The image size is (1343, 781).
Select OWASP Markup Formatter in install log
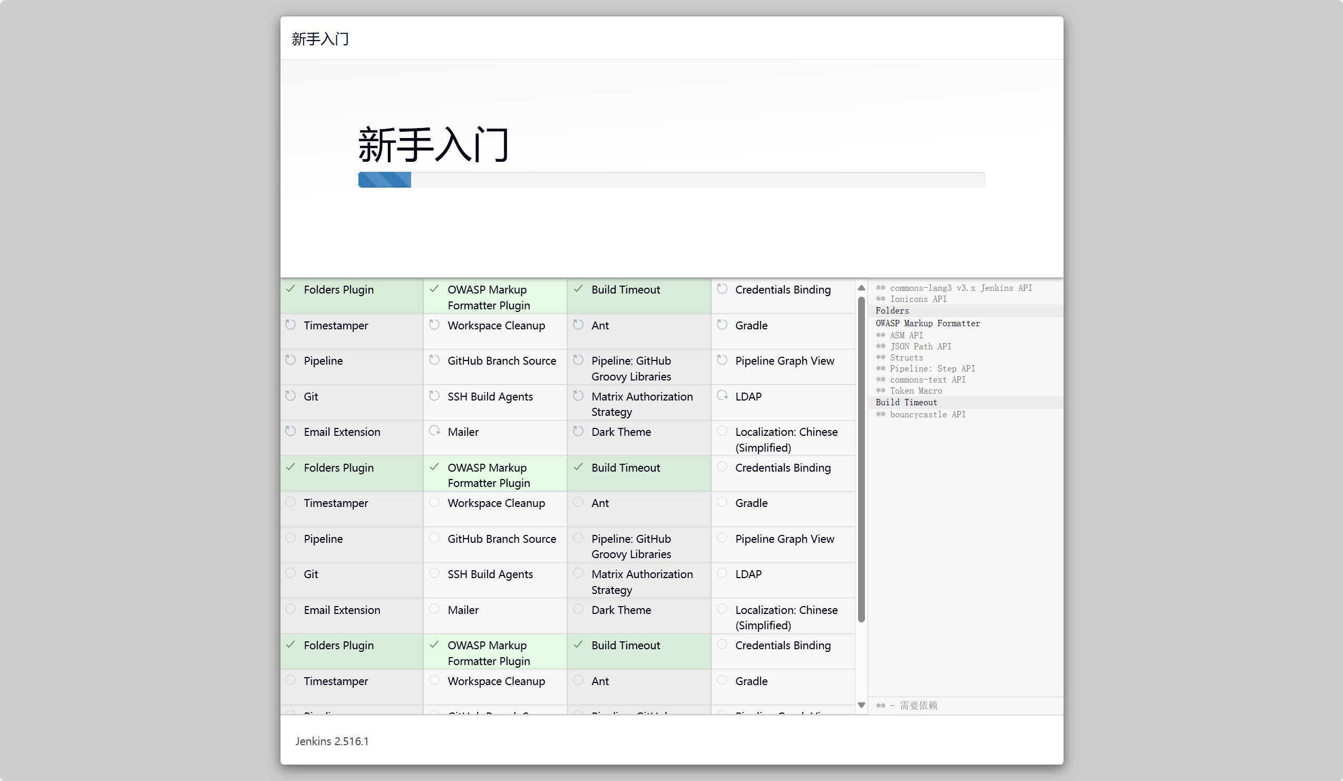[x=927, y=324]
